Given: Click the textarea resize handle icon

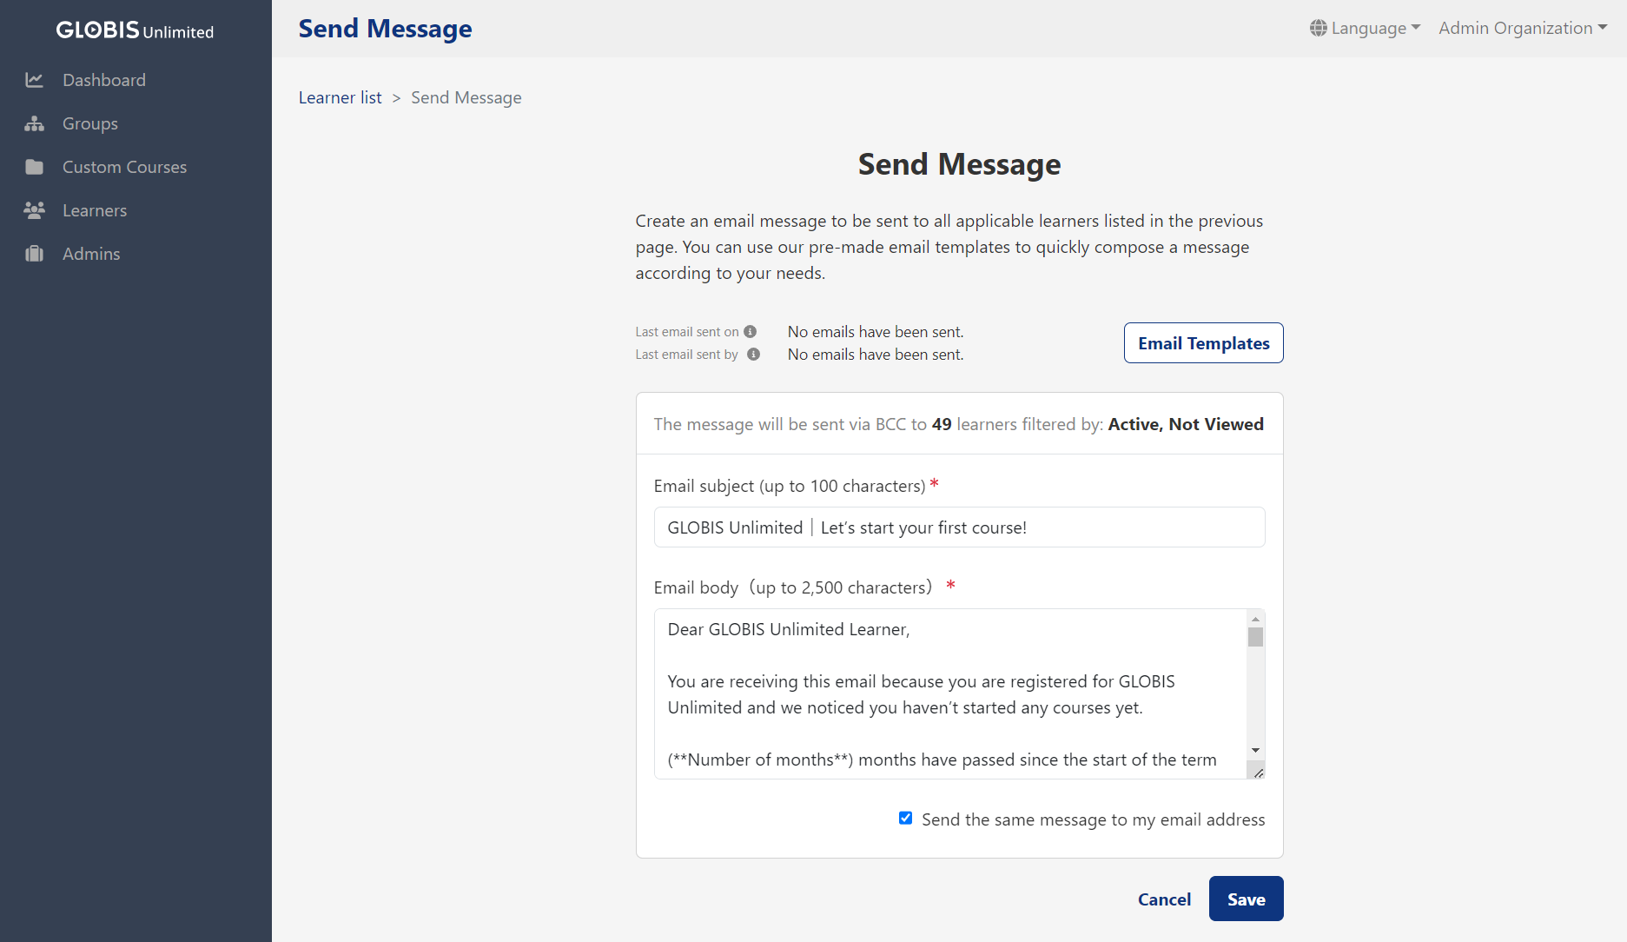Looking at the screenshot, I should (x=1257, y=772).
